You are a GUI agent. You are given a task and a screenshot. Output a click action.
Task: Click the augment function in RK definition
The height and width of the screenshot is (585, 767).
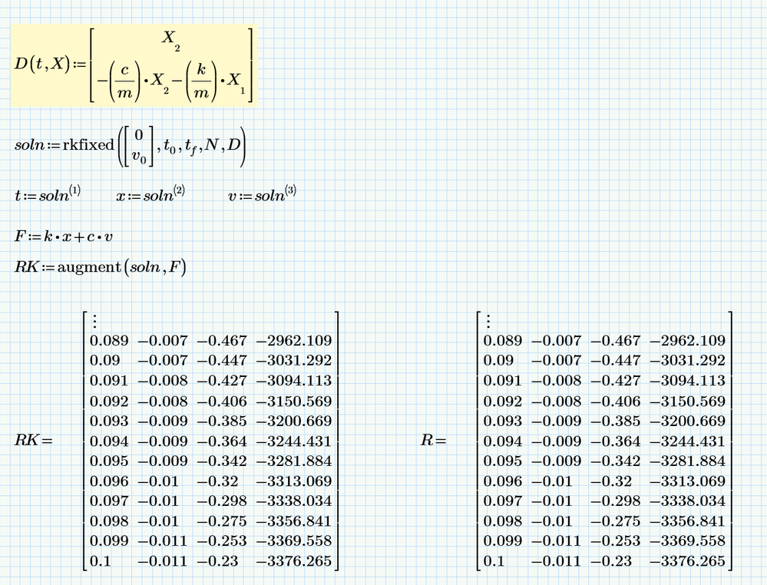[89, 267]
